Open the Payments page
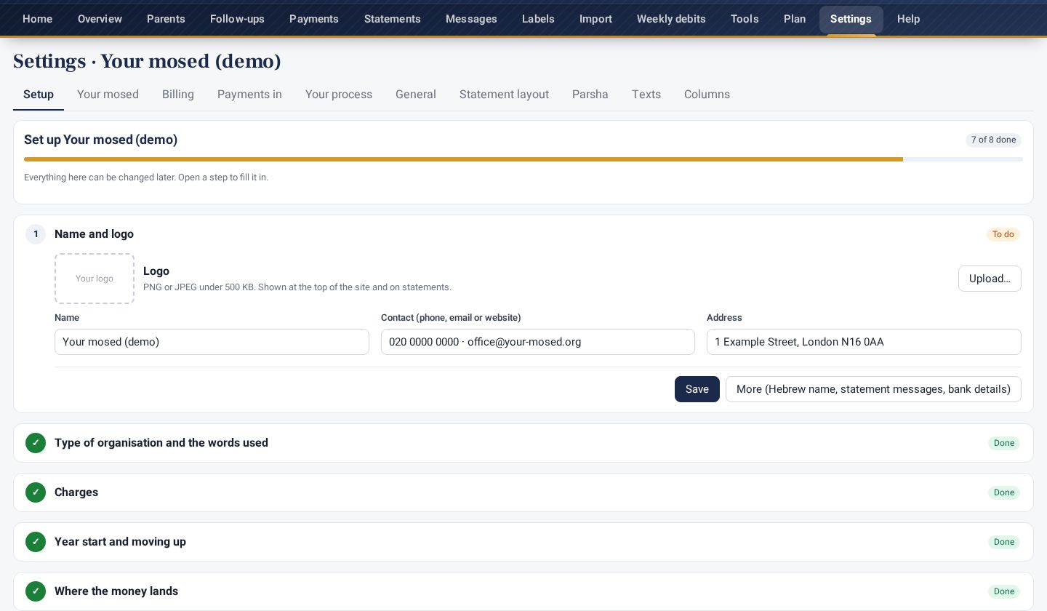The width and height of the screenshot is (1047, 611). [x=314, y=19]
